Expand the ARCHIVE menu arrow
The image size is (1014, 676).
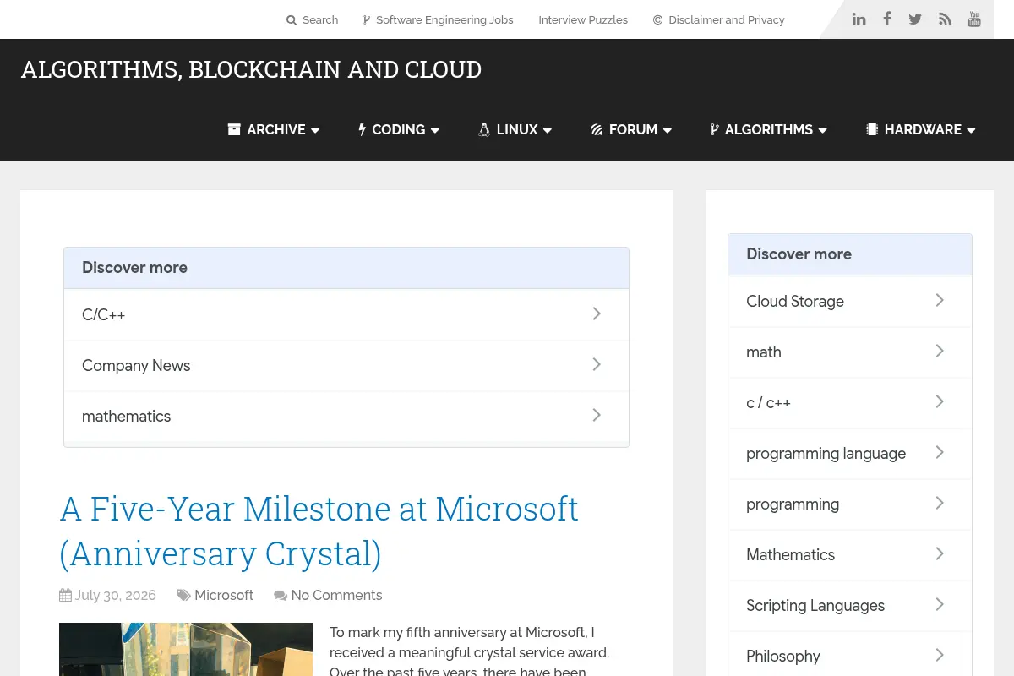[315, 130]
